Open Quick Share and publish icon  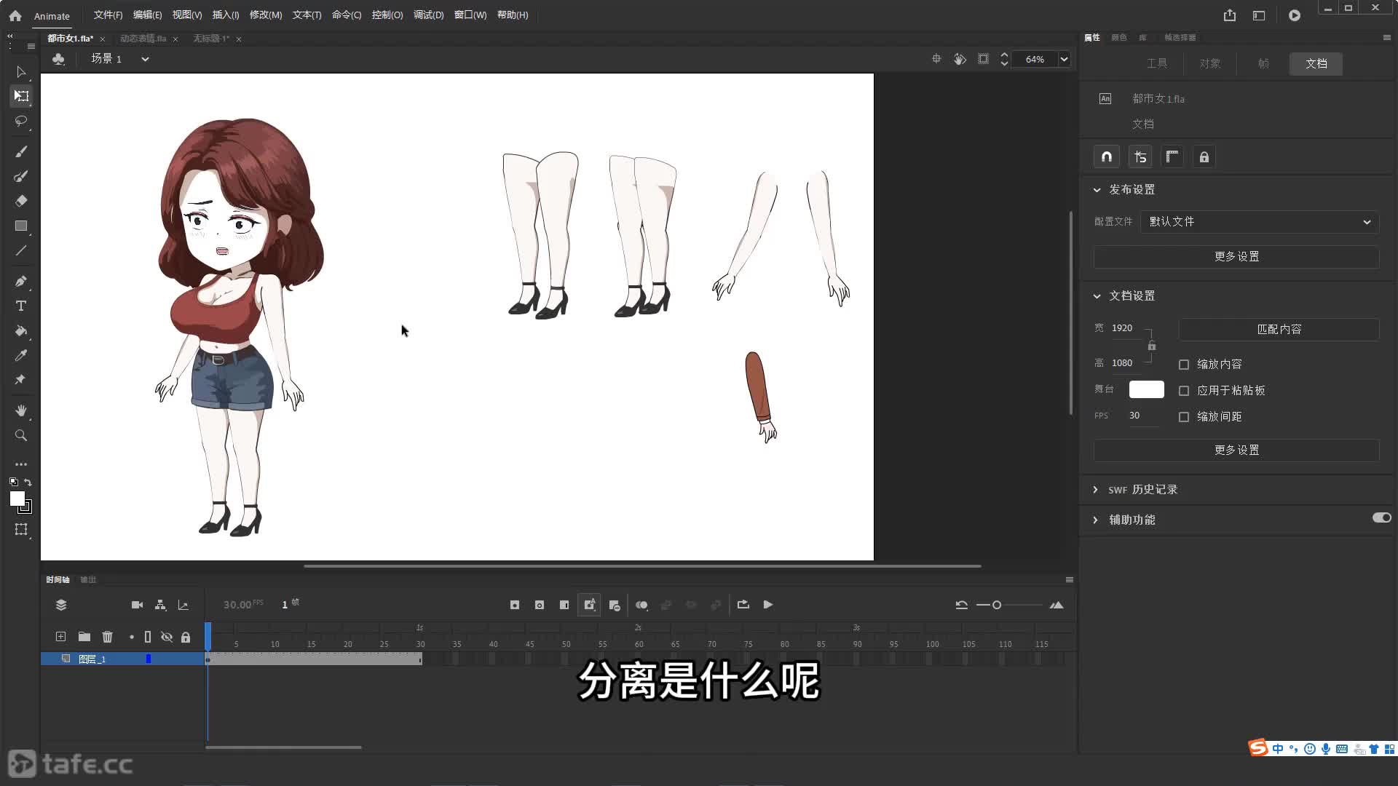1230,15
